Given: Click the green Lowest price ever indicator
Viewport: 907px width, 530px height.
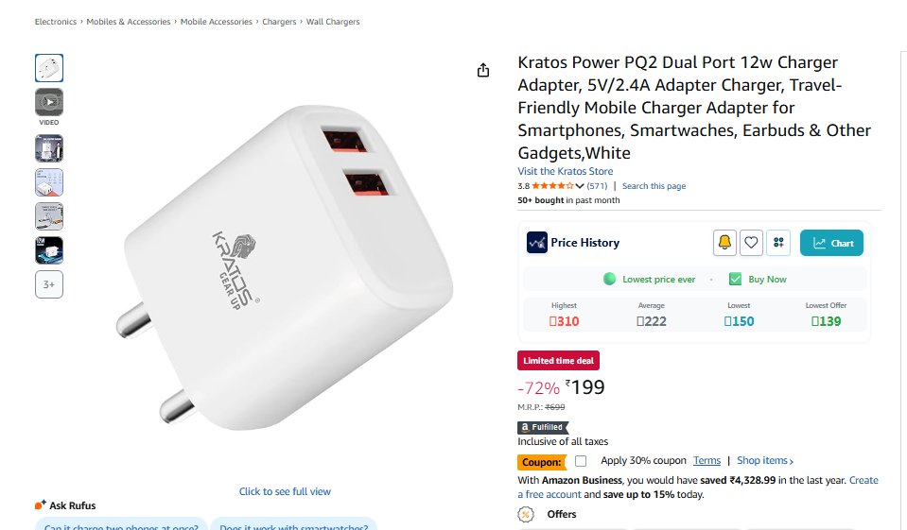Looking at the screenshot, I should (x=609, y=279).
